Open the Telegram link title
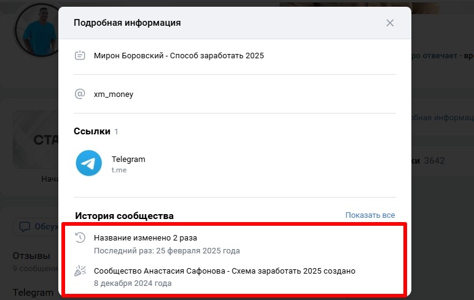474x300 pixels. click(x=128, y=159)
